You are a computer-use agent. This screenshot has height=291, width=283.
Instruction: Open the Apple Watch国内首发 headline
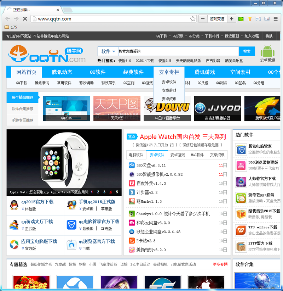[183, 137]
